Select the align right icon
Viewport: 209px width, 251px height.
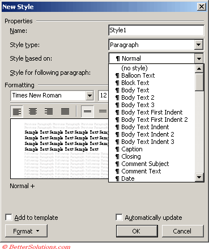(49, 112)
